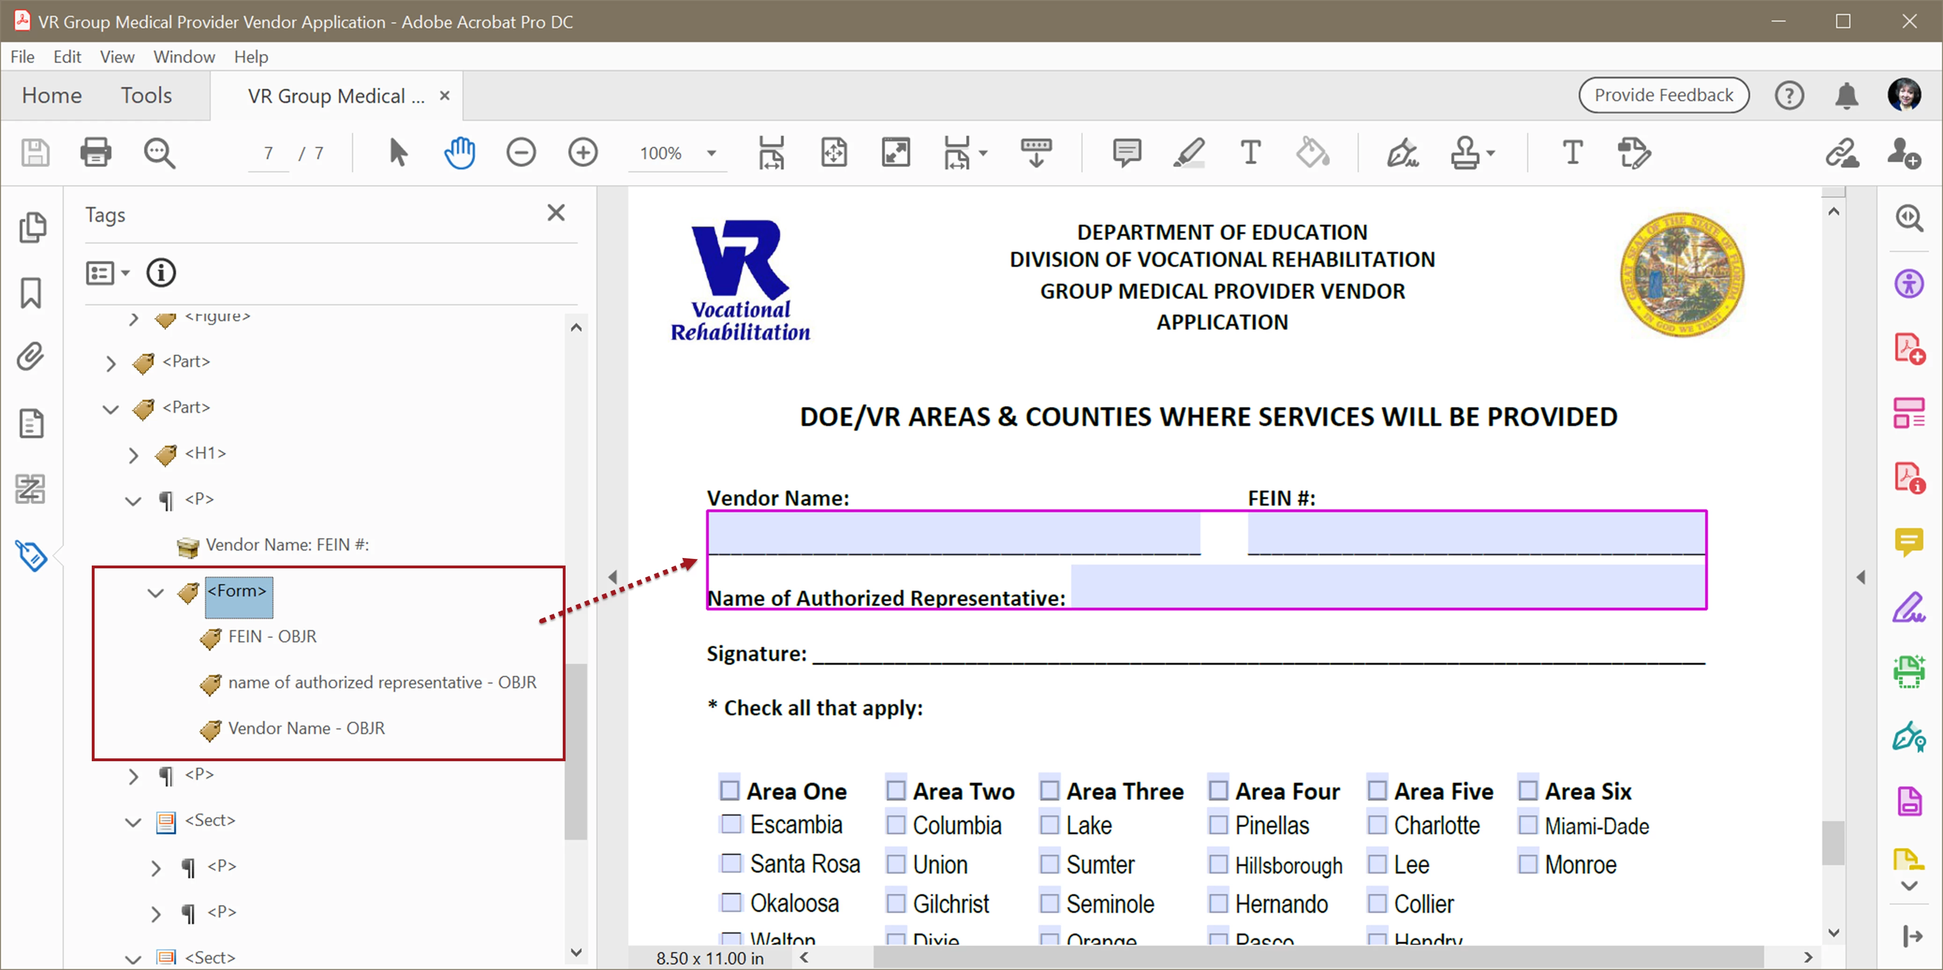Click the Zoom Out minus icon
The width and height of the screenshot is (1943, 970).
point(521,153)
